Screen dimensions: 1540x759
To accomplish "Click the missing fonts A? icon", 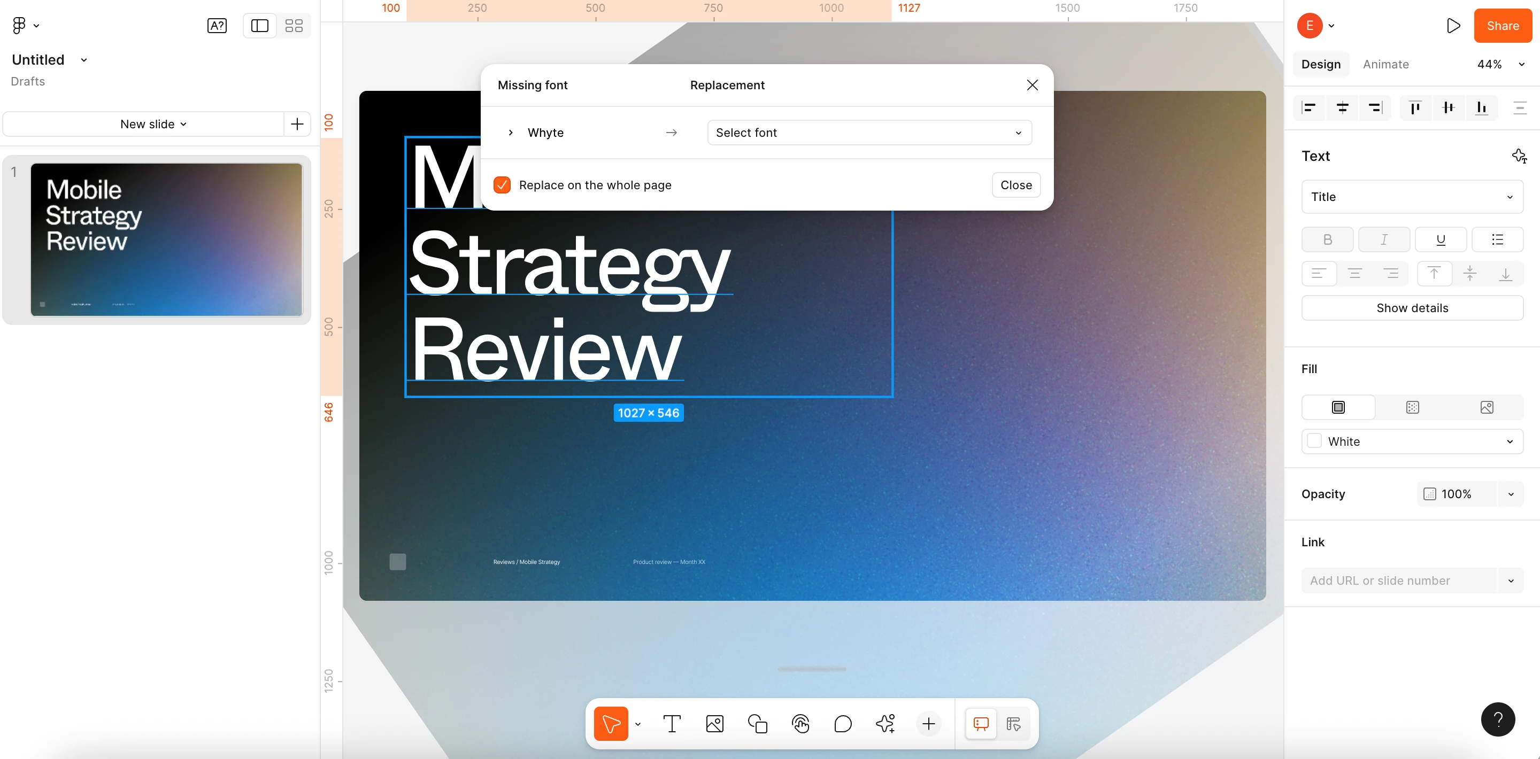I will click(x=217, y=25).
